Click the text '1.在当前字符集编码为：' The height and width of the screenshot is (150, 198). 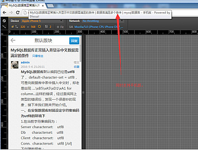tap(39, 121)
